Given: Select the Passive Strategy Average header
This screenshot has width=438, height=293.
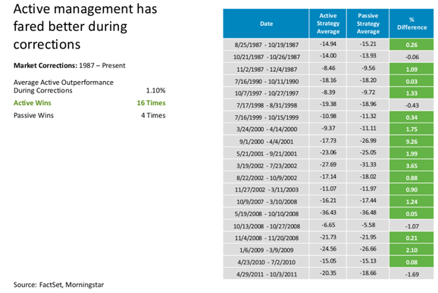Looking at the screenshot, I should tap(368, 23).
